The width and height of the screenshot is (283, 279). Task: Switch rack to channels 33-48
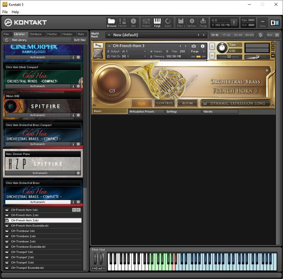[238, 35]
